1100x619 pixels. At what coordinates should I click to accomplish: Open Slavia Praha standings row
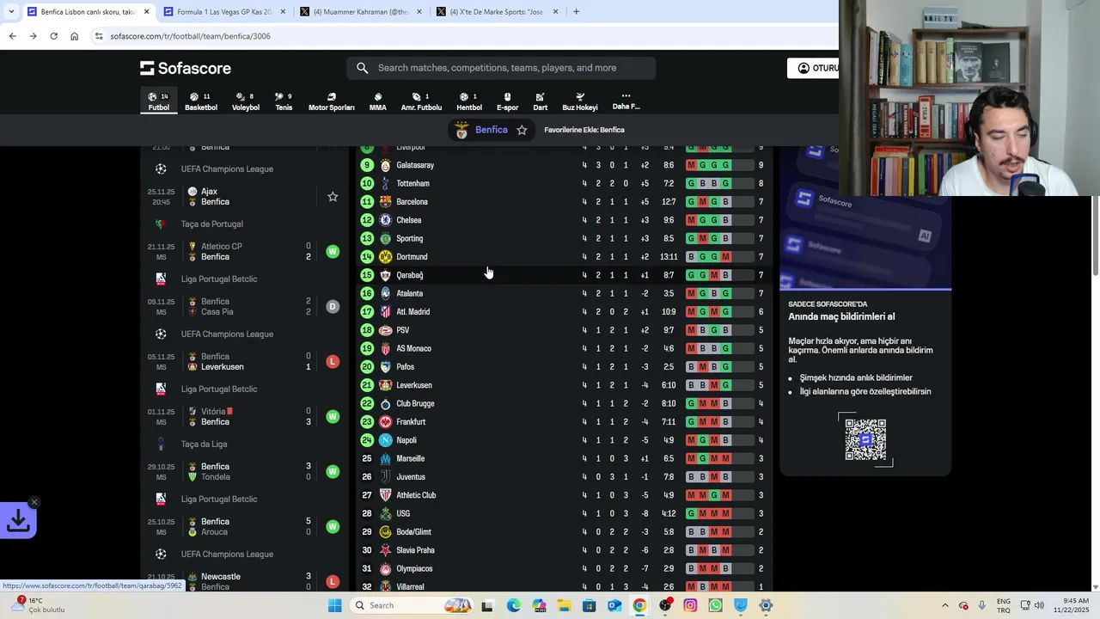(564, 550)
